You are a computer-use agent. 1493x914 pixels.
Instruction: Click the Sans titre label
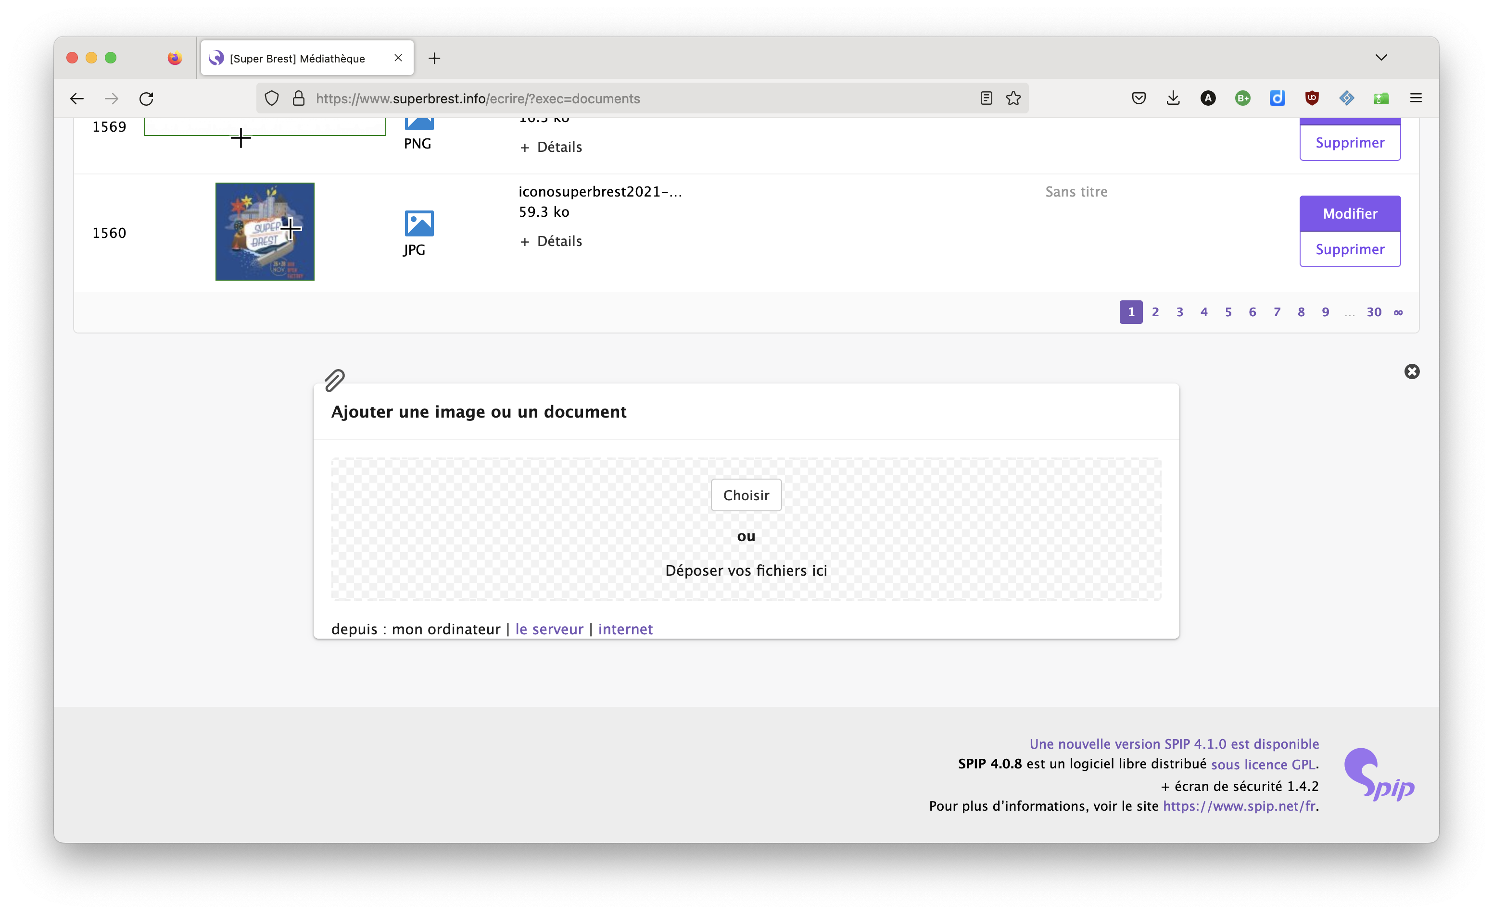(x=1076, y=191)
